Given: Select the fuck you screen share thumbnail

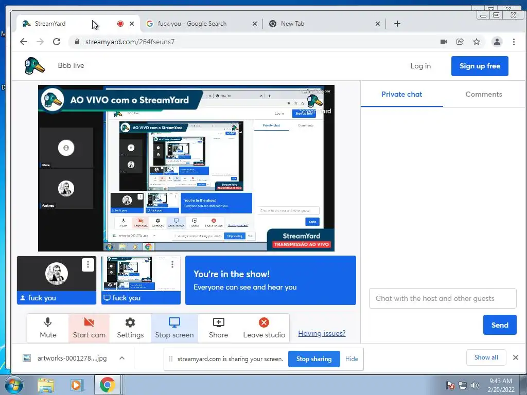Looking at the screenshot, I should pos(141,280).
